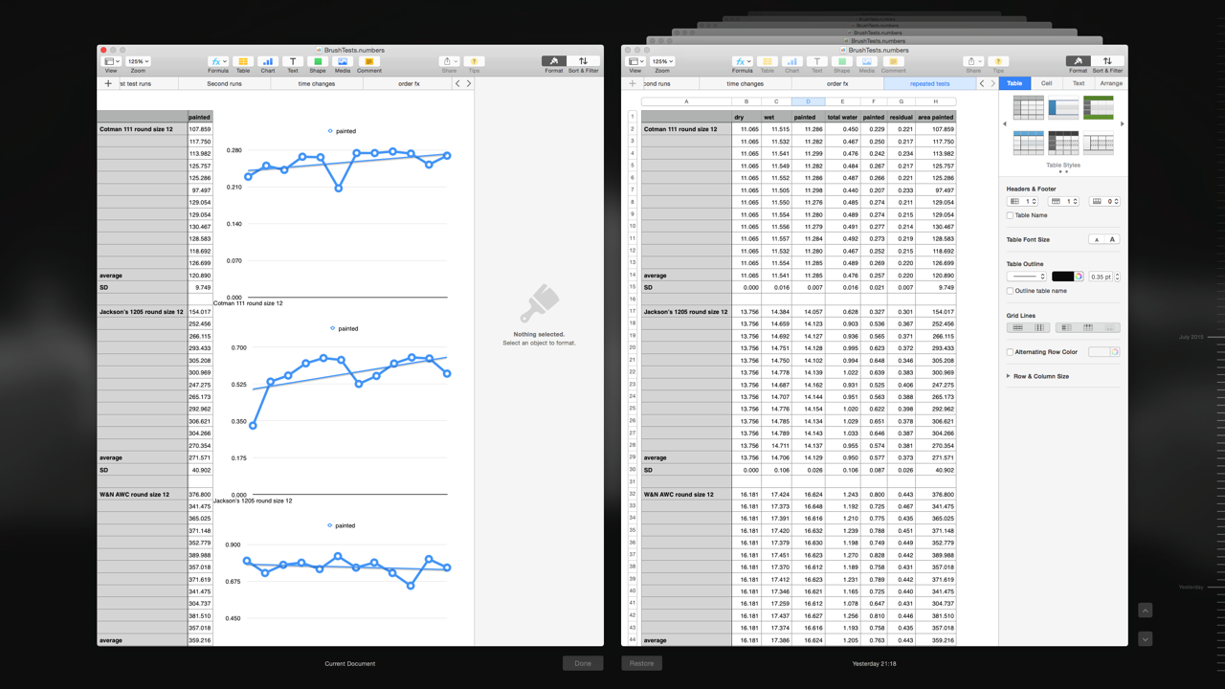The image size is (1225, 689).
Task: Open the Table Outline line style dropdown
Action: [1027, 277]
